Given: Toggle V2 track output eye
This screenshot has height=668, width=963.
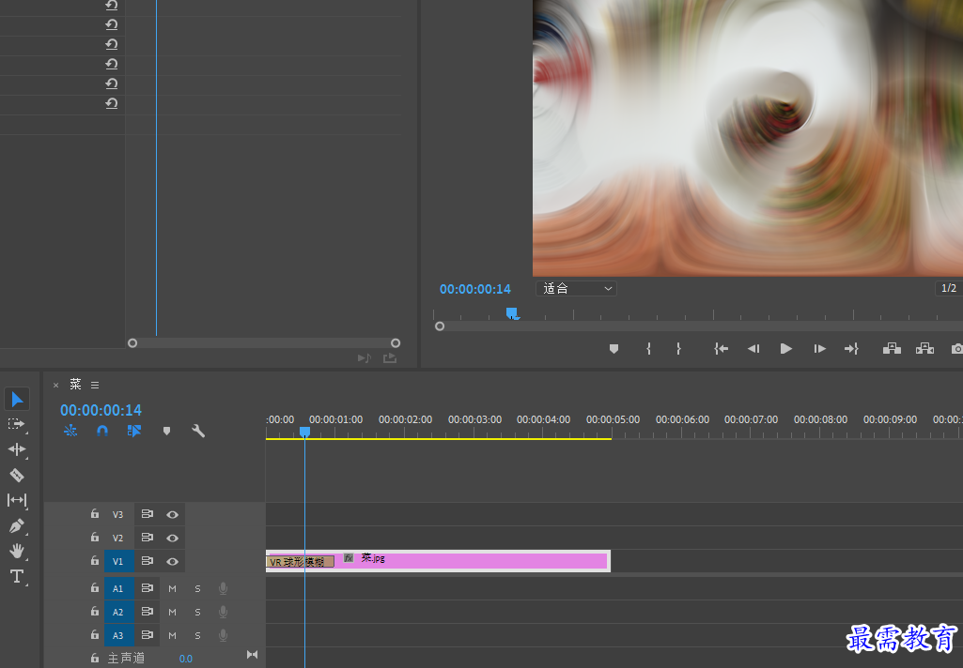Looking at the screenshot, I should [173, 538].
